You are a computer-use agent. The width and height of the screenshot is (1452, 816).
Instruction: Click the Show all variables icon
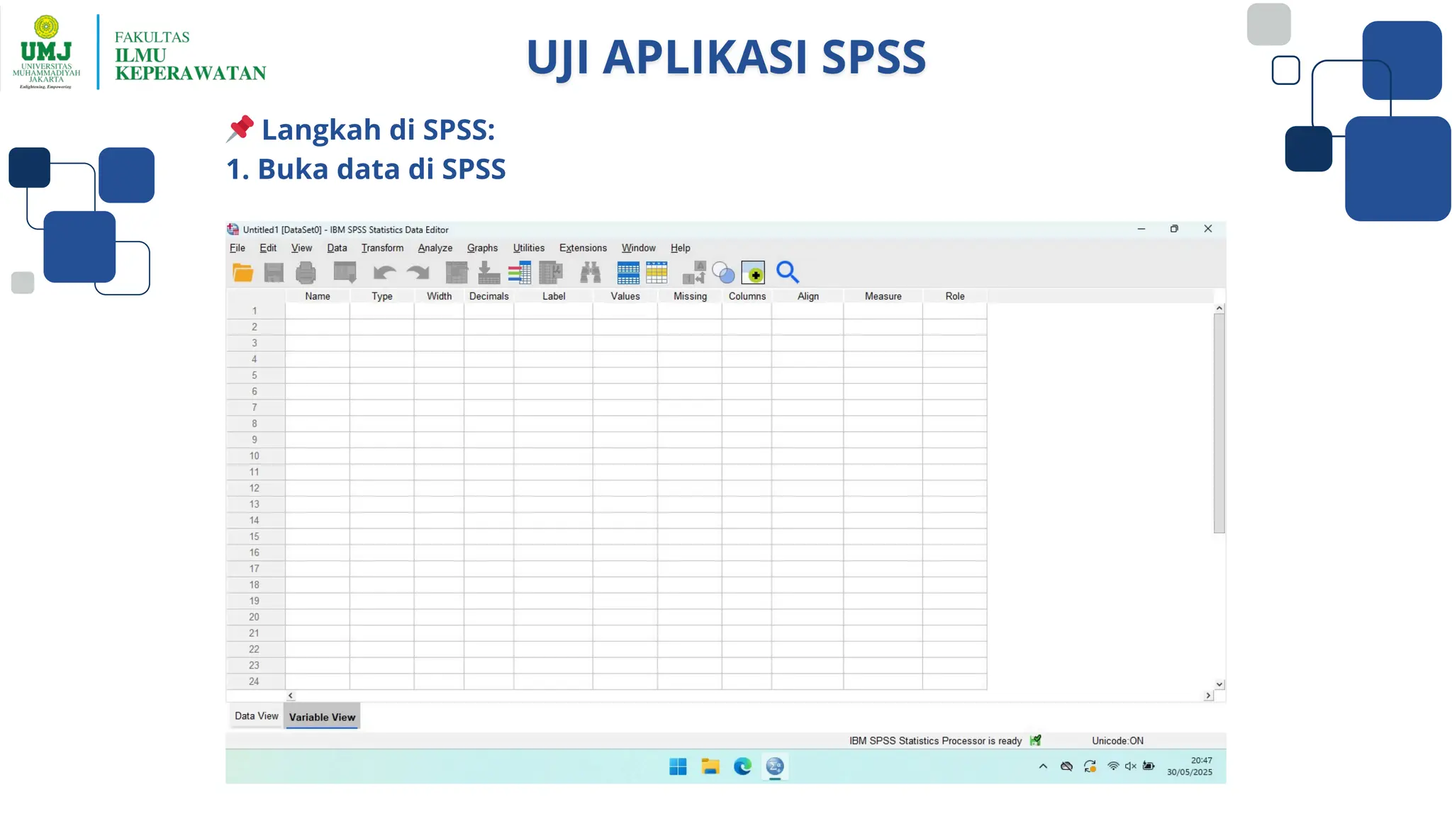(x=753, y=272)
